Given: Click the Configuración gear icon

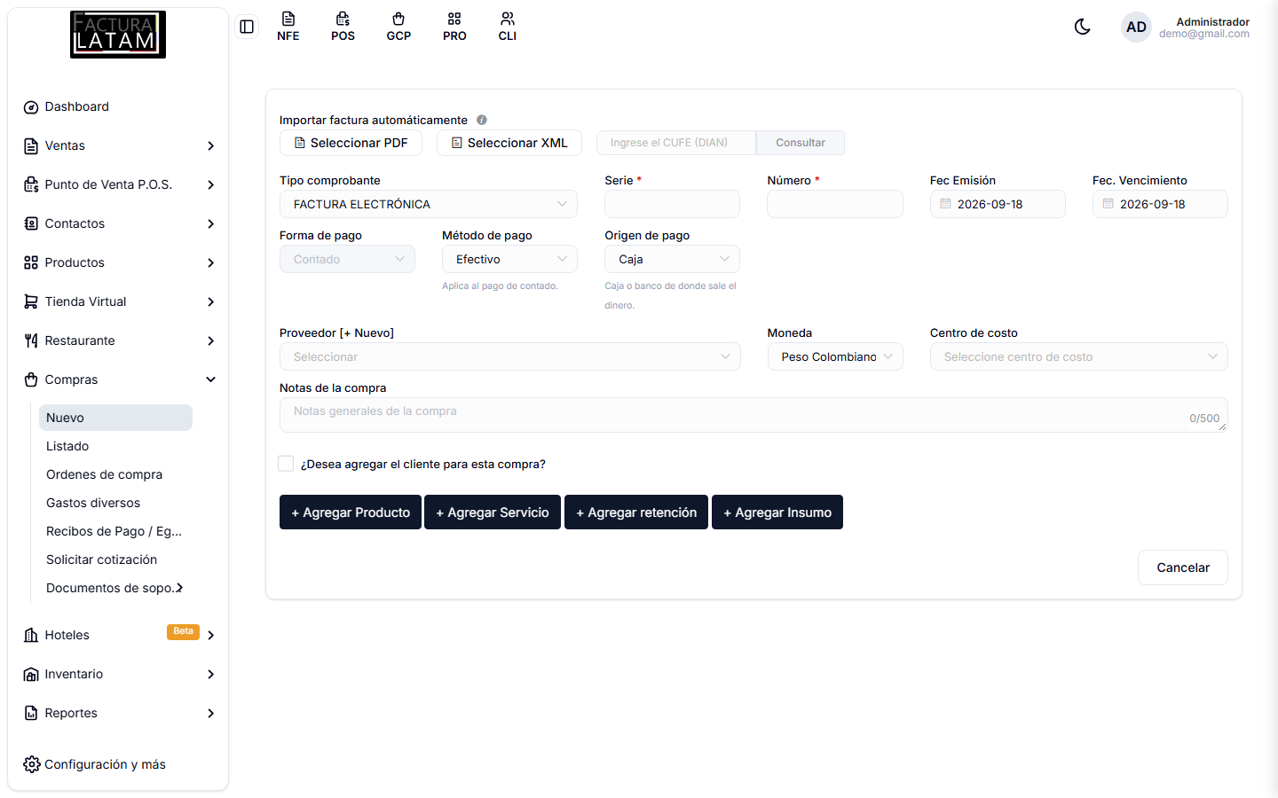Looking at the screenshot, I should (32, 764).
